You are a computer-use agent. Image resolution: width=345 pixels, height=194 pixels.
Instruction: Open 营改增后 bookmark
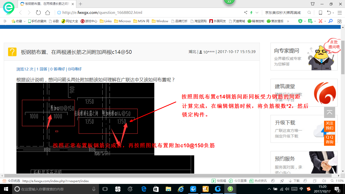pos(275,21)
